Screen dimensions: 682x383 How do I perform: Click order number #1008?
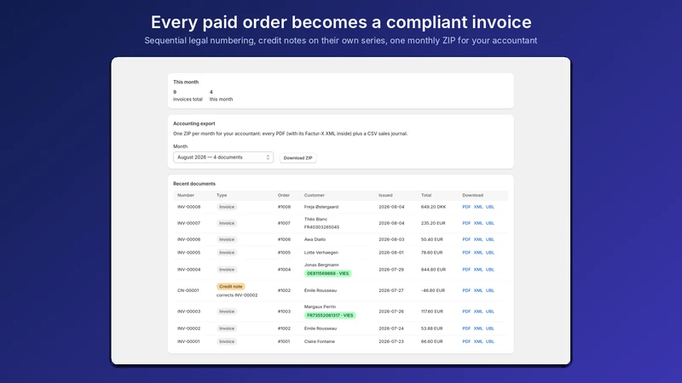[x=284, y=207]
